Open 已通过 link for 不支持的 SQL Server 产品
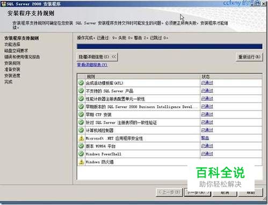This screenshot has height=205, width=268. coord(207,91)
